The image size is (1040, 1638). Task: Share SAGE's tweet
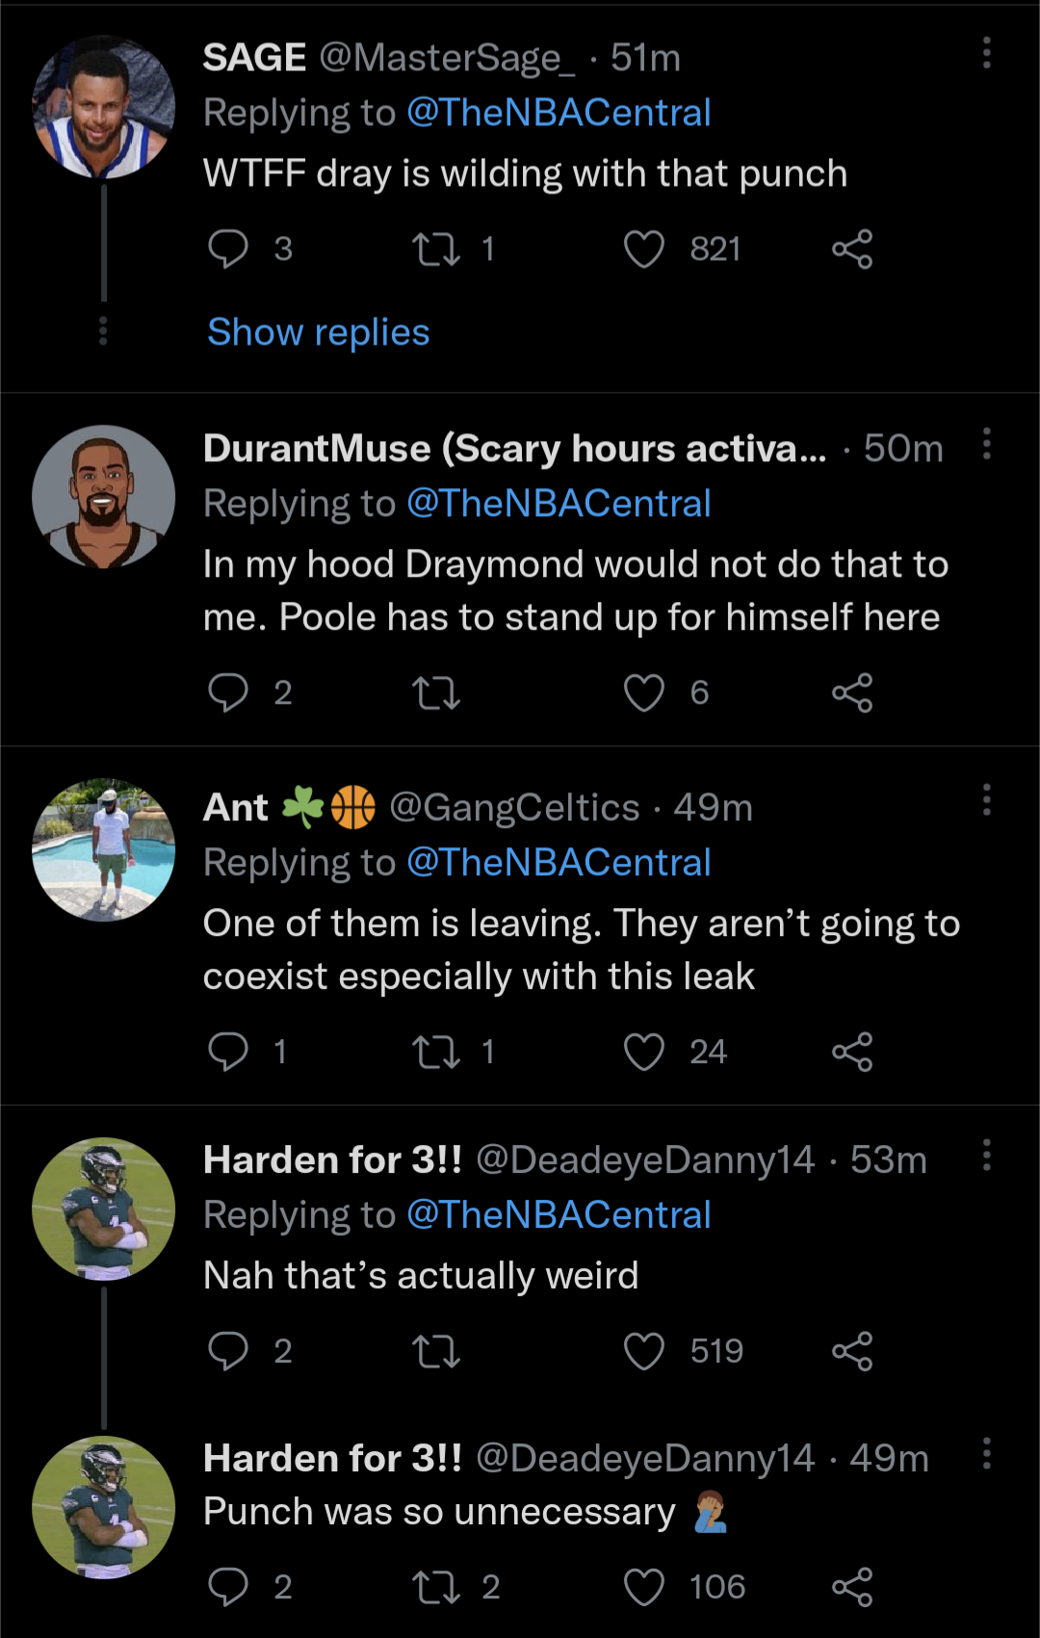click(x=852, y=249)
